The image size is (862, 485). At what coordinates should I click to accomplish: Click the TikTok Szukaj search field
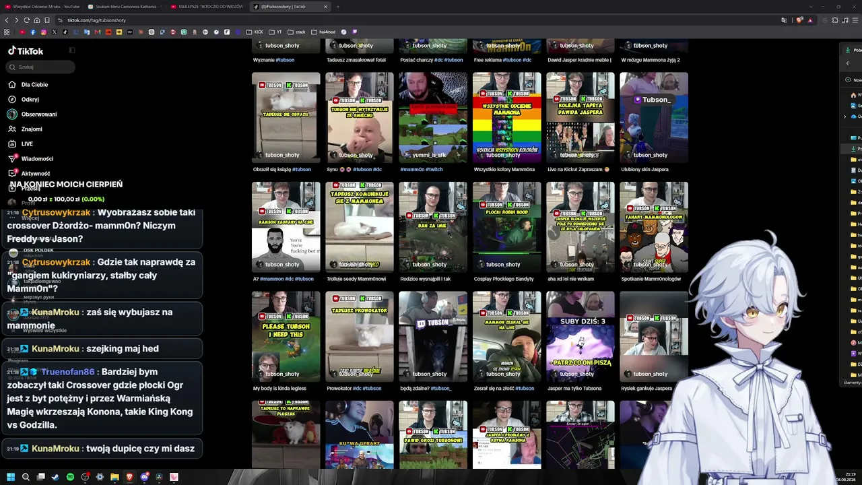click(x=40, y=67)
